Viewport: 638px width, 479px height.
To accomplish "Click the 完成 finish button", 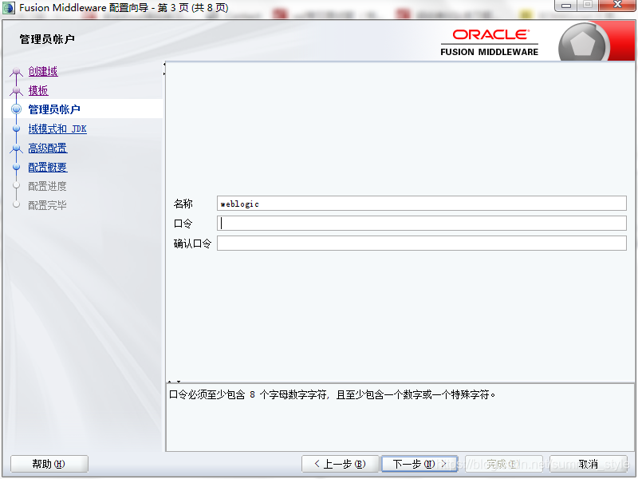I will 504,464.
